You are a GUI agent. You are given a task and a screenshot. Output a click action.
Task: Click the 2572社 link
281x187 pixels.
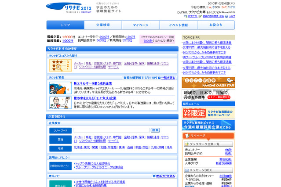(128, 40)
